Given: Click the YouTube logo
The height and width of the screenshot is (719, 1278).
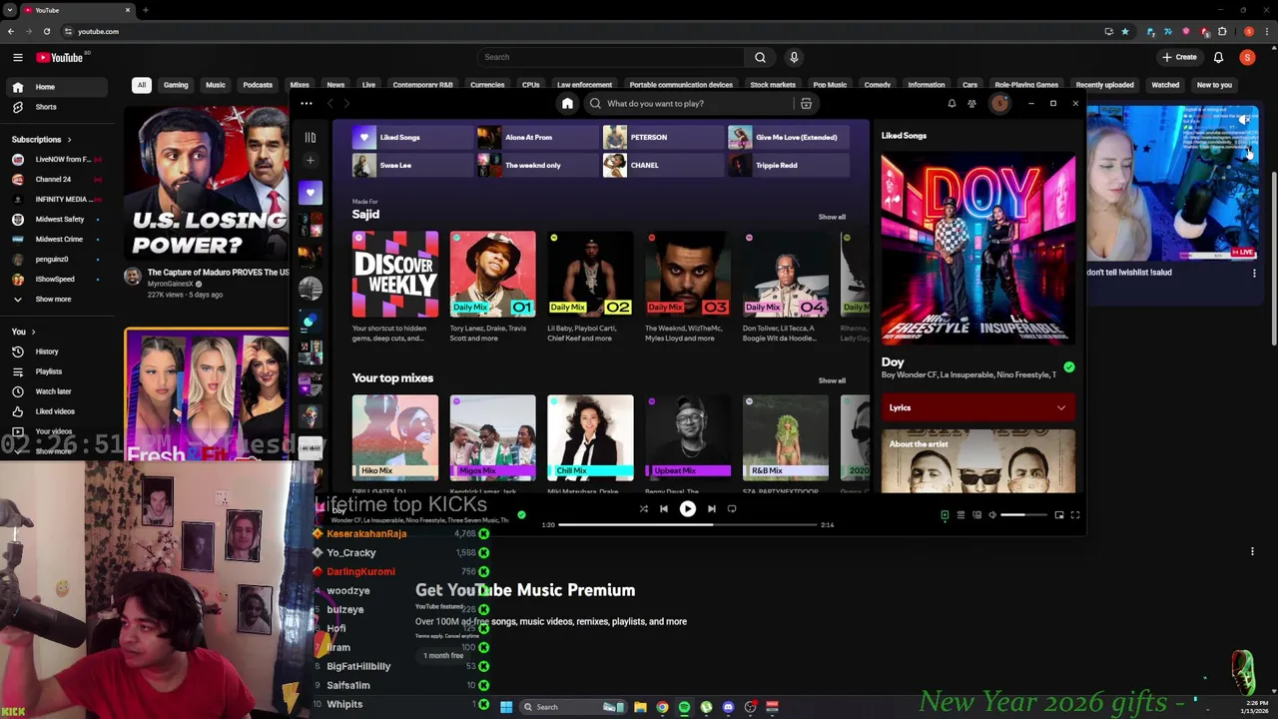Looking at the screenshot, I should pyautogui.click(x=61, y=58).
